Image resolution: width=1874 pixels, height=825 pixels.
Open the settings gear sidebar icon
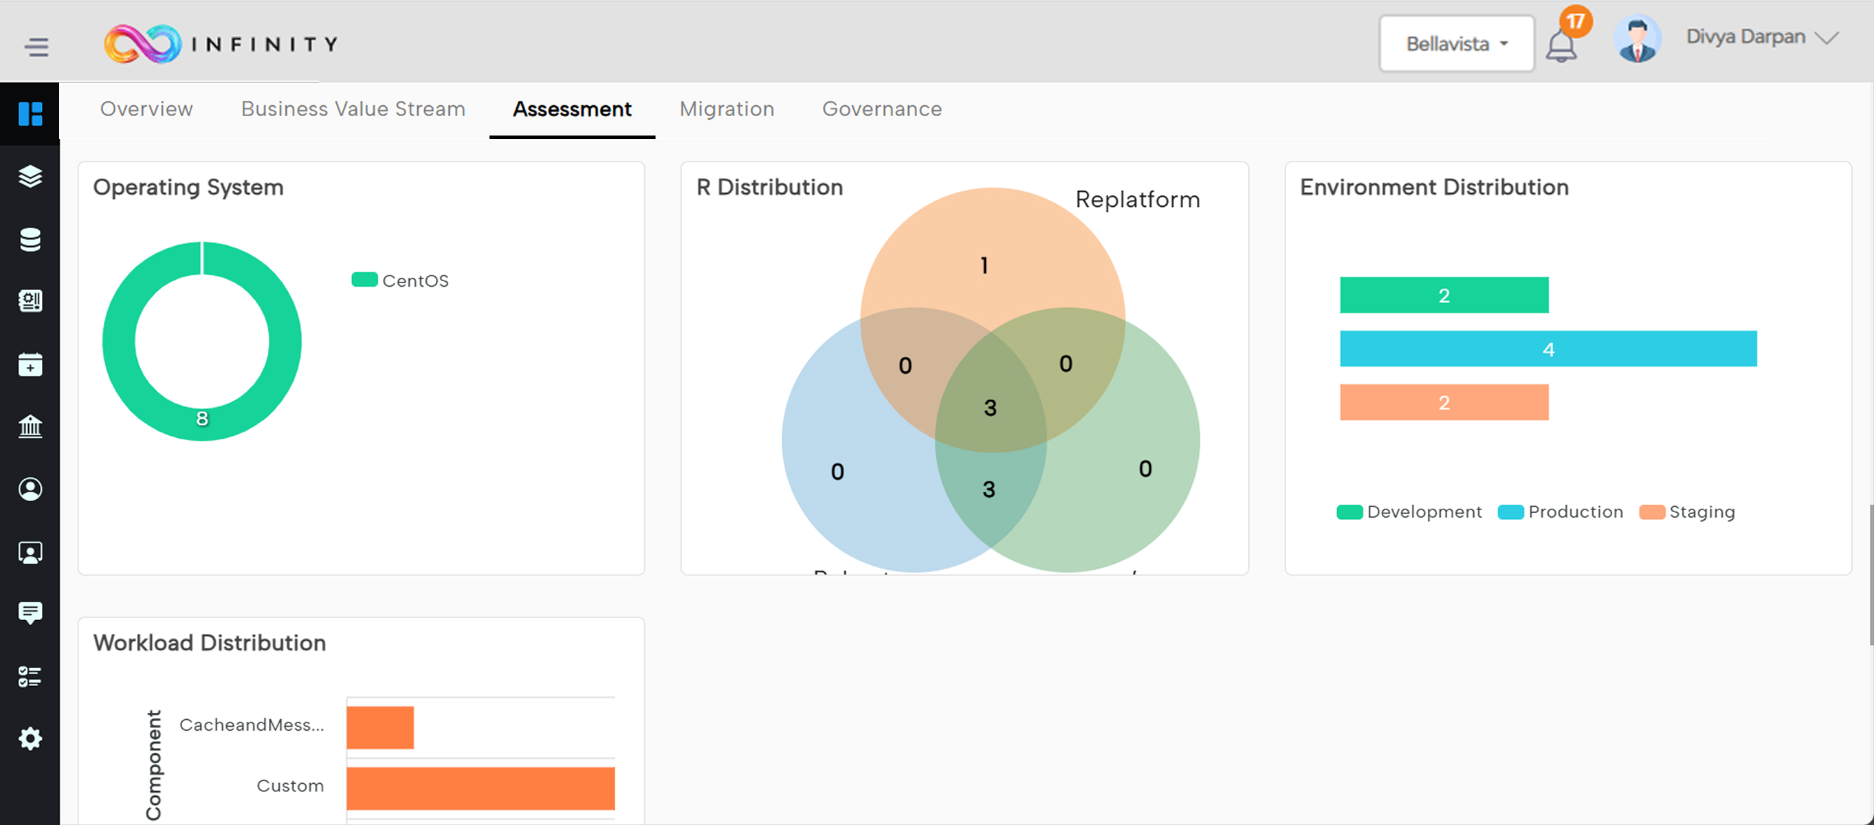[x=30, y=738]
